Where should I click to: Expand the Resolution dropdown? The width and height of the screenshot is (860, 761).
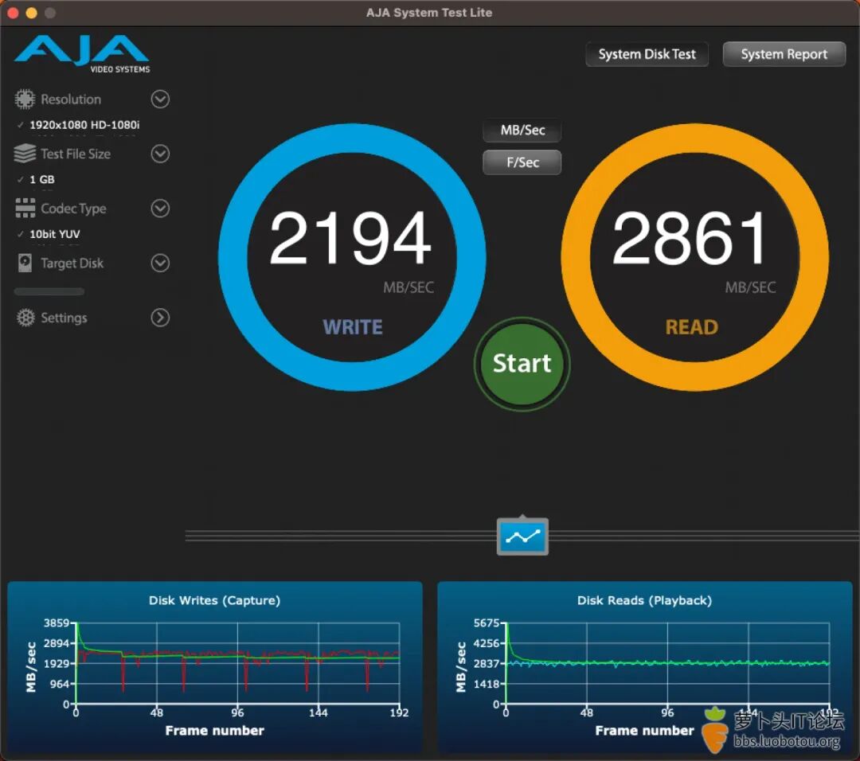pyautogui.click(x=159, y=99)
